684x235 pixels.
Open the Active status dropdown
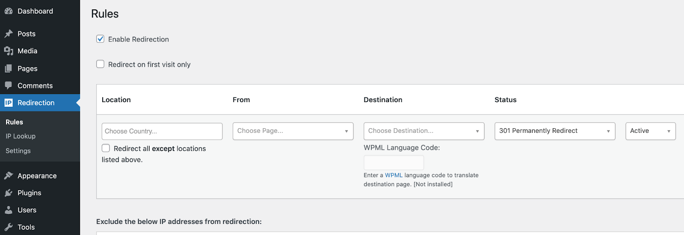(x=651, y=131)
